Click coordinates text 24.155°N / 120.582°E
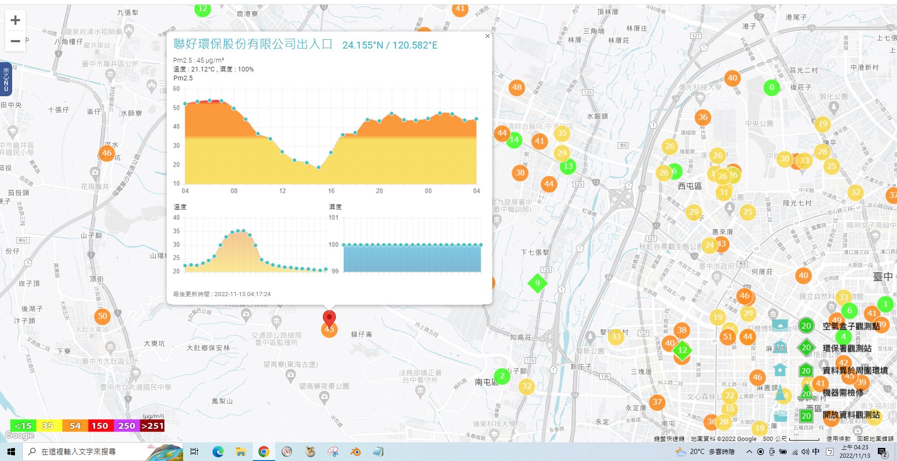Viewport: 897px width, 461px height. (390, 45)
